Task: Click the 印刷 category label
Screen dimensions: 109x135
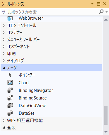Action: tap(11, 54)
